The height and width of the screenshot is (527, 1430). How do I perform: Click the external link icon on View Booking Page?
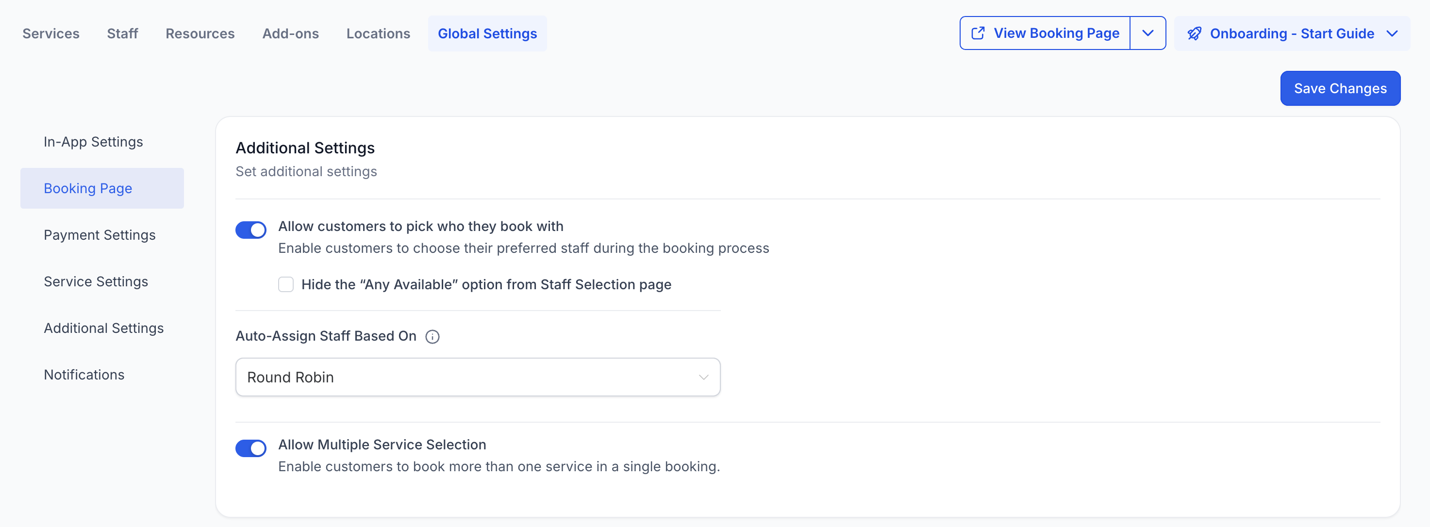click(x=978, y=33)
